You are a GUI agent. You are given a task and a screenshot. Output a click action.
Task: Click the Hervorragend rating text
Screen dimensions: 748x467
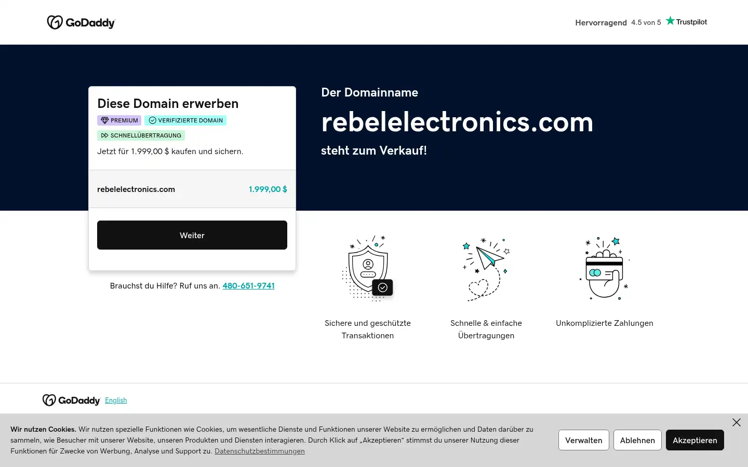[601, 22]
